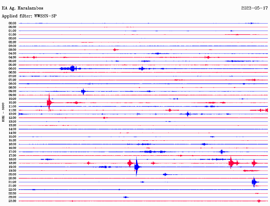Select the biggest blue burst on the 06:00 trace
Image resolution: width=270 pixels, height=206 pixels.
73,68
